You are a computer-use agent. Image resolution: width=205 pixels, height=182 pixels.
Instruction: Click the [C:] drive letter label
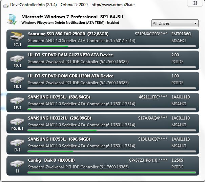(x=17, y=44)
